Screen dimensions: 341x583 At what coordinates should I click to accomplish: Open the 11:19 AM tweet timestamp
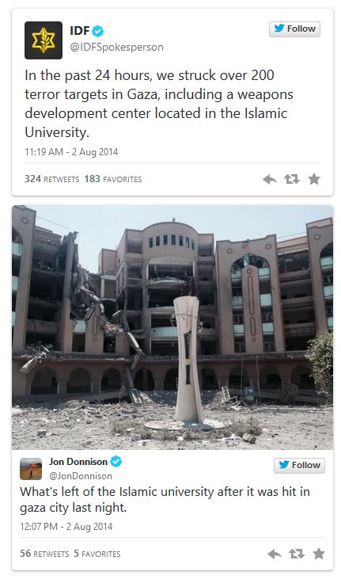(71, 152)
